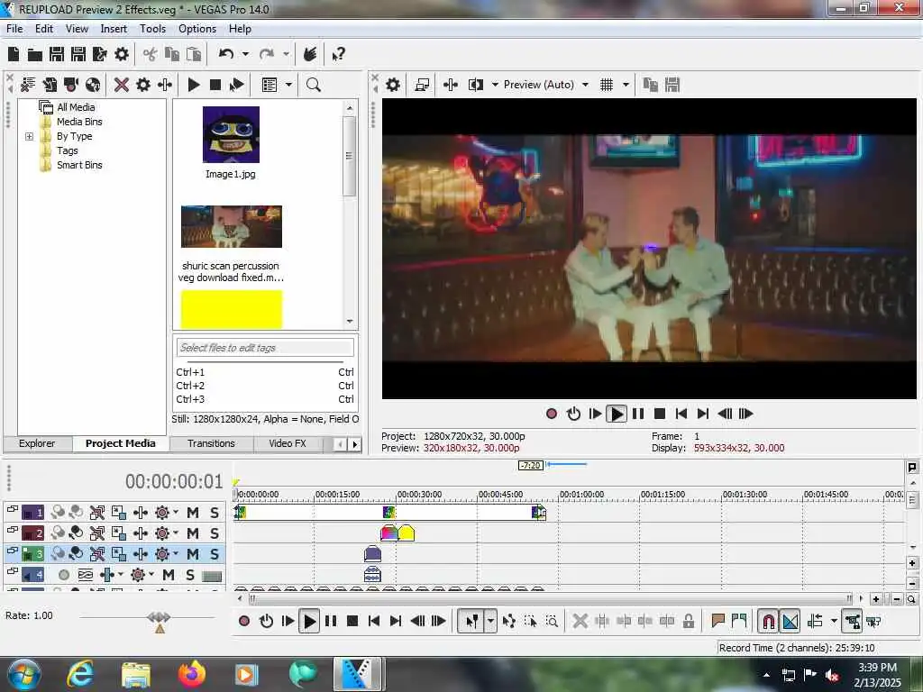
Task: Insert a region with double-flag icon
Action: coord(739,621)
